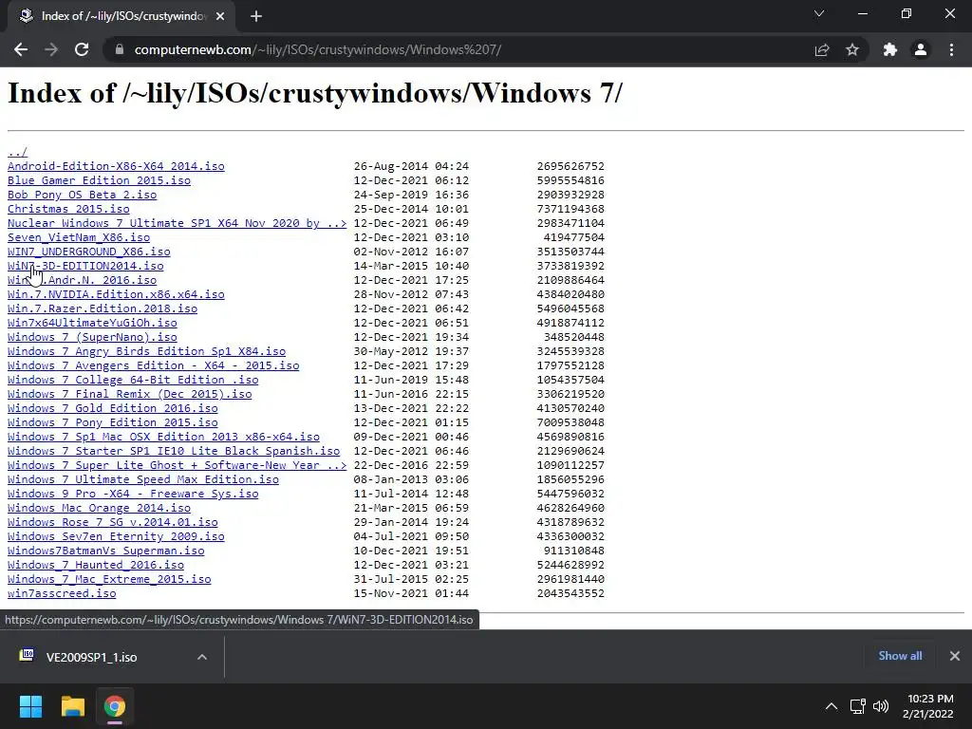Download WiN7-3D-EDITION2014.iso
This screenshot has height=729, width=972.
click(85, 266)
